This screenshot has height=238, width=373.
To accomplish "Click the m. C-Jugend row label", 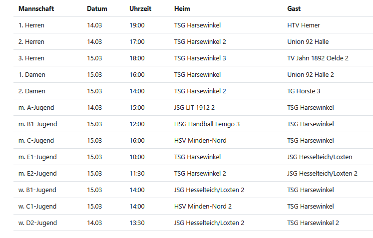I will pos(36,141).
